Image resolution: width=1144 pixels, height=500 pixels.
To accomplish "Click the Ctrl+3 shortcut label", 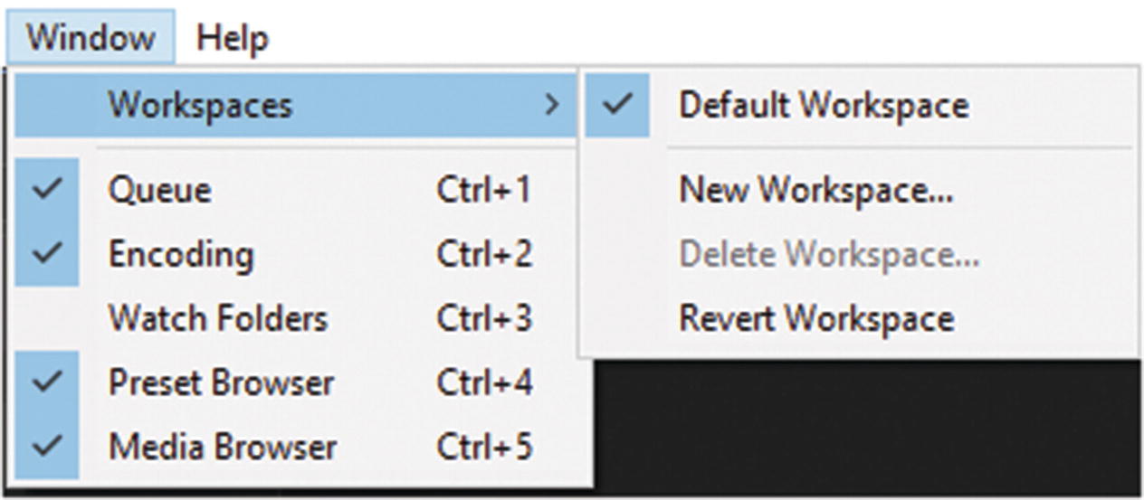I will pos(484,318).
